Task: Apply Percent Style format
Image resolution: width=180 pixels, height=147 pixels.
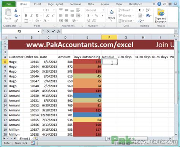Action: [x=96, y=16]
